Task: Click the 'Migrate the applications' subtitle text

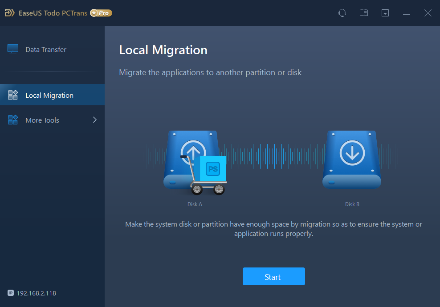Action: (x=210, y=72)
